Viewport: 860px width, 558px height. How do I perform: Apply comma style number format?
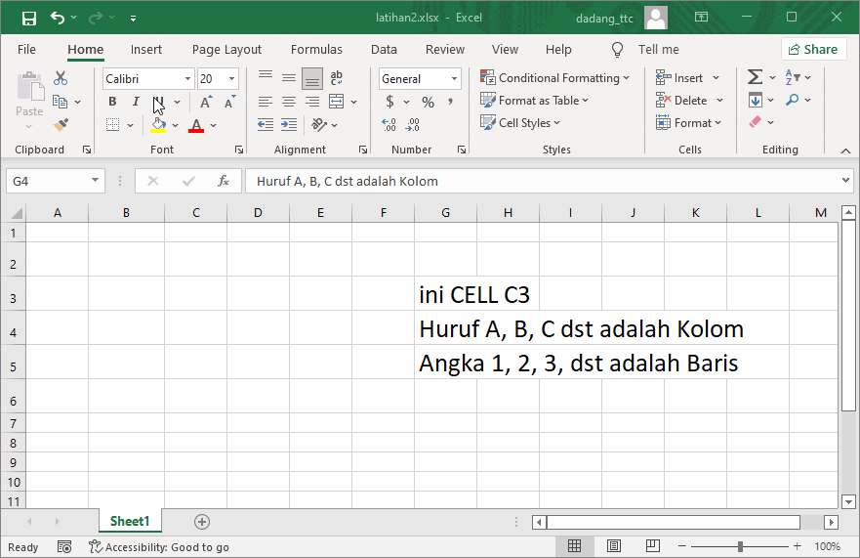[450, 102]
